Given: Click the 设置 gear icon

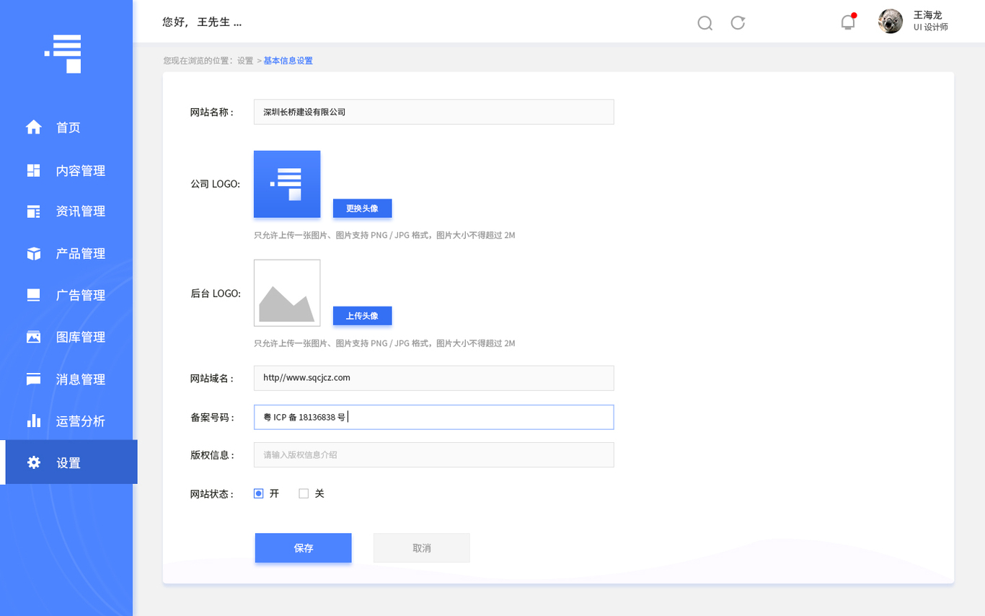Looking at the screenshot, I should (34, 462).
